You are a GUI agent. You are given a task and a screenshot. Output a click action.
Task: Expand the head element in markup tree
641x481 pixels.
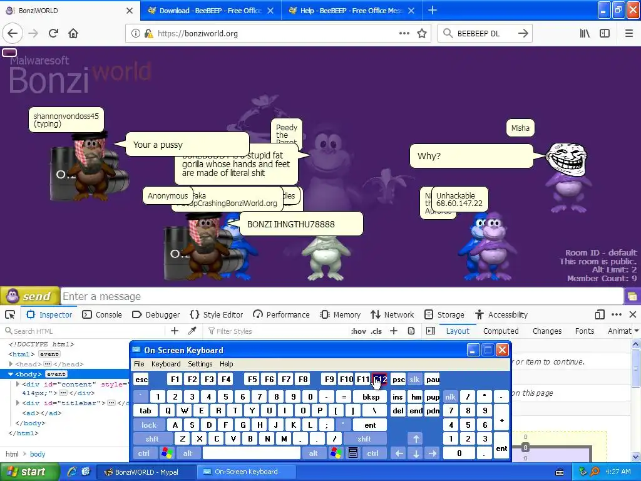point(11,364)
